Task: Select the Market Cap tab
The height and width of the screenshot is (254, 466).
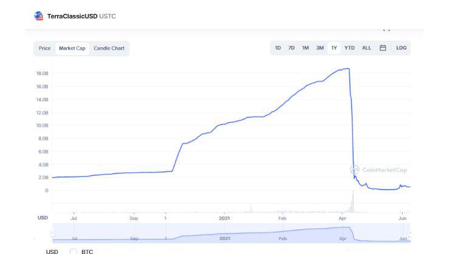Action: 72,48
